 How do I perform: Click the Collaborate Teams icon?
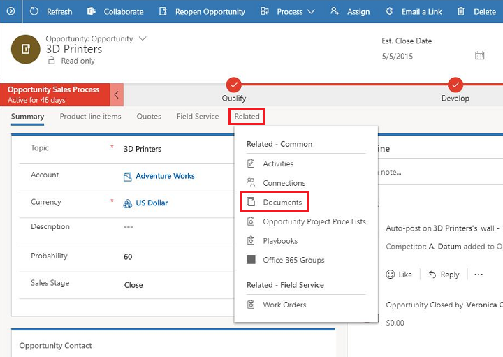tap(92, 11)
